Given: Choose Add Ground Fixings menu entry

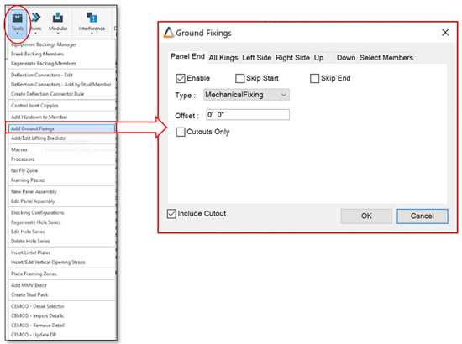Looking at the screenshot, I should [x=61, y=128].
